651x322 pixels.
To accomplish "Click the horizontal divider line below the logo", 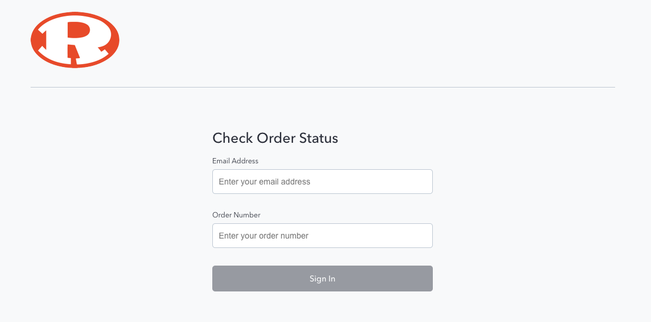I will pyautogui.click(x=323, y=87).
